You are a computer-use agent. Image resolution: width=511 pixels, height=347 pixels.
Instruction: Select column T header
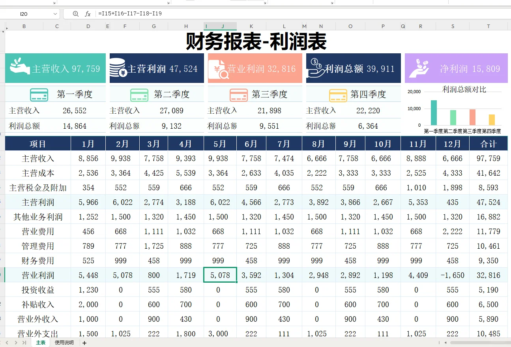pyautogui.click(x=488, y=26)
